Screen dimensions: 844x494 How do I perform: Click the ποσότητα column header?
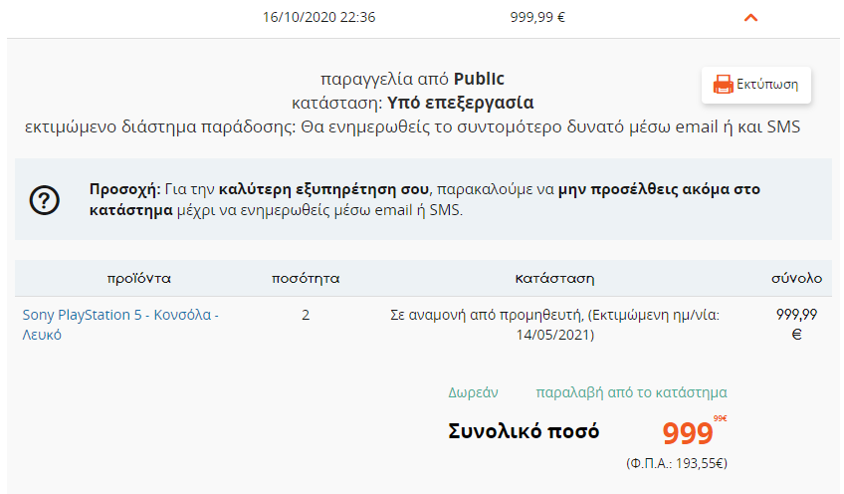pos(306,279)
